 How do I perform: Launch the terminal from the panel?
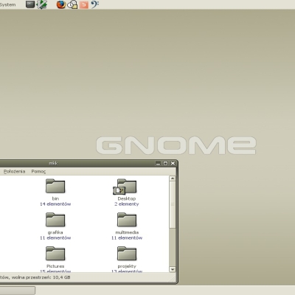30,4
